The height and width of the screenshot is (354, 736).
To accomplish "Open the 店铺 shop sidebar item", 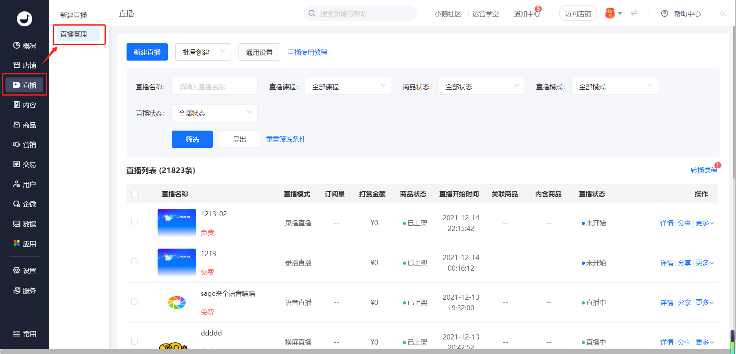I will 24,65.
